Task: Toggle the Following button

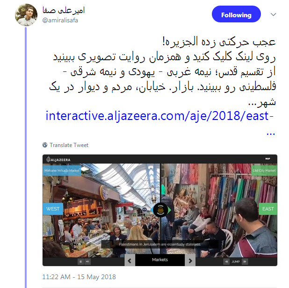Action: (x=236, y=14)
